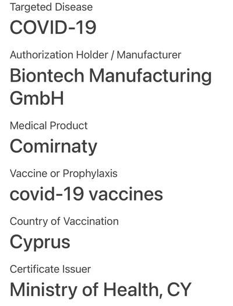Tap the Certificate Issuer label
This screenshot has width=233, height=306.
pos(50,269)
